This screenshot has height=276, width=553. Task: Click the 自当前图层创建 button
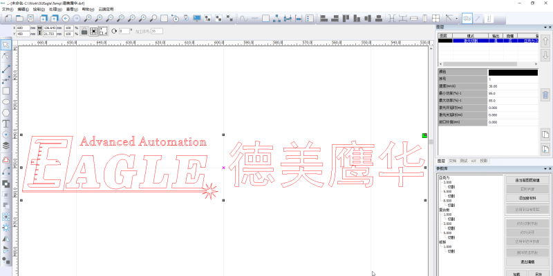click(527, 180)
